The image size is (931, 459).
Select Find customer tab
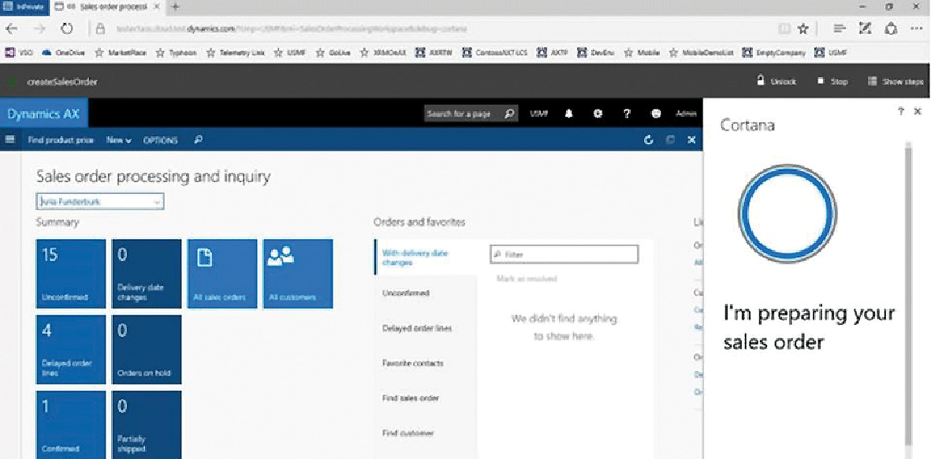(426, 433)
